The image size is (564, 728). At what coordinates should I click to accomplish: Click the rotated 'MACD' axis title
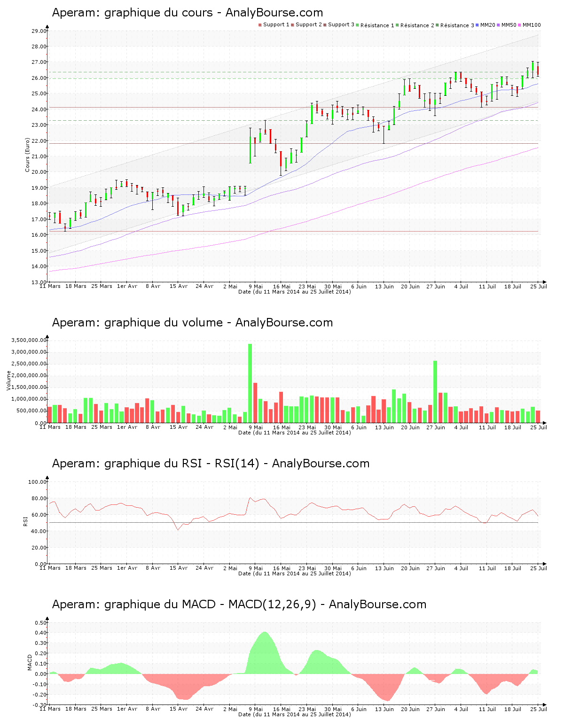(x=30, y=662)
